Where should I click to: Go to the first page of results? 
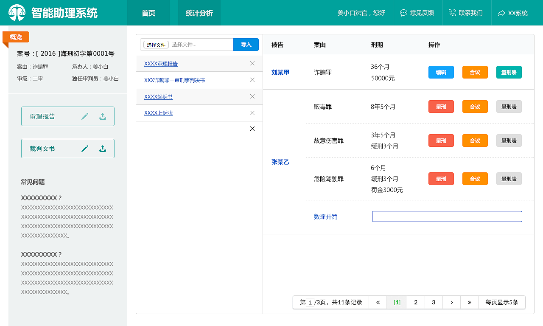pyautogui.click(x=378, y=302)
